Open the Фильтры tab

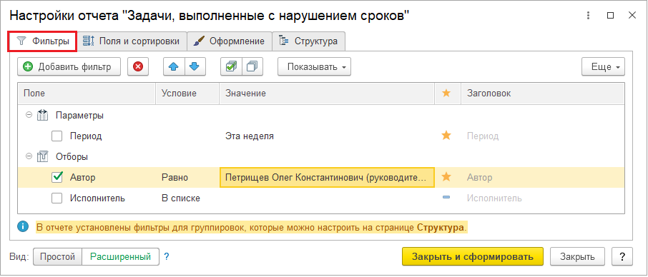42,41
